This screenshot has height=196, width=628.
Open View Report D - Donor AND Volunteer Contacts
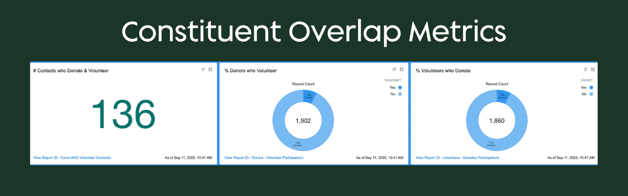click(72, 157)
